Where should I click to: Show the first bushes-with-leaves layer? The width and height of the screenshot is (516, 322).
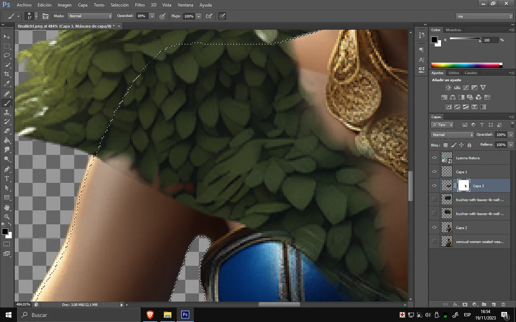pos(434,199)
